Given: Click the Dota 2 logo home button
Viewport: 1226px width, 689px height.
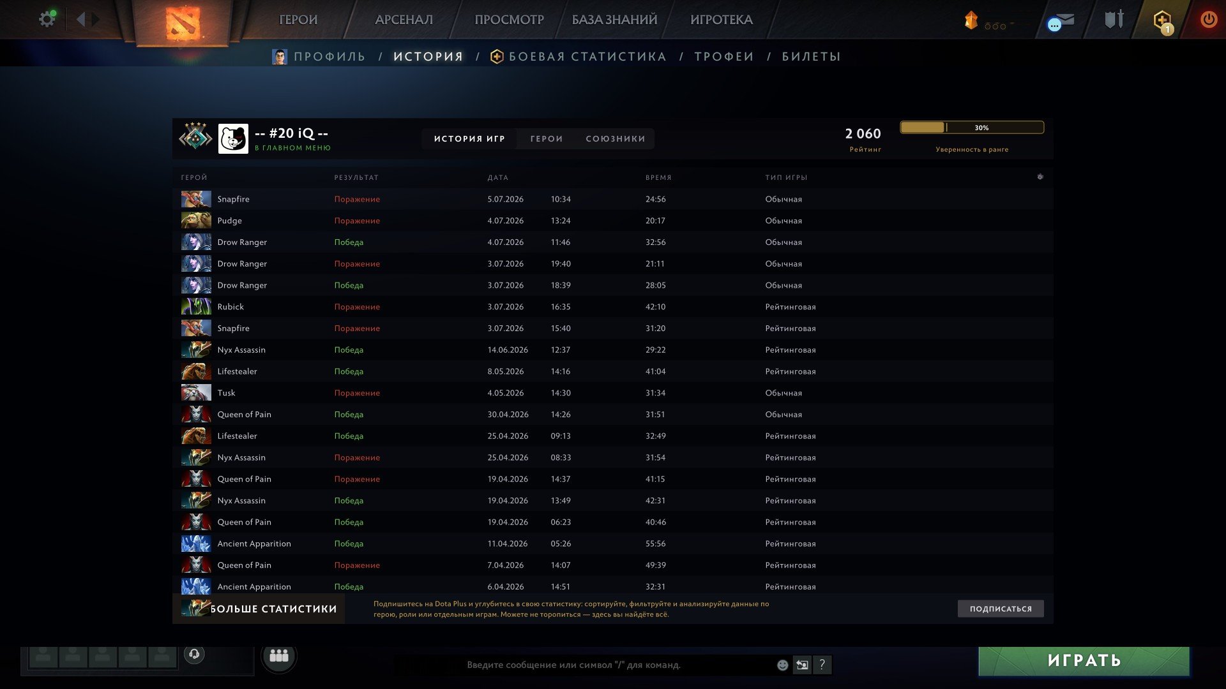Looking at the screenshot, I should (183, 23).
